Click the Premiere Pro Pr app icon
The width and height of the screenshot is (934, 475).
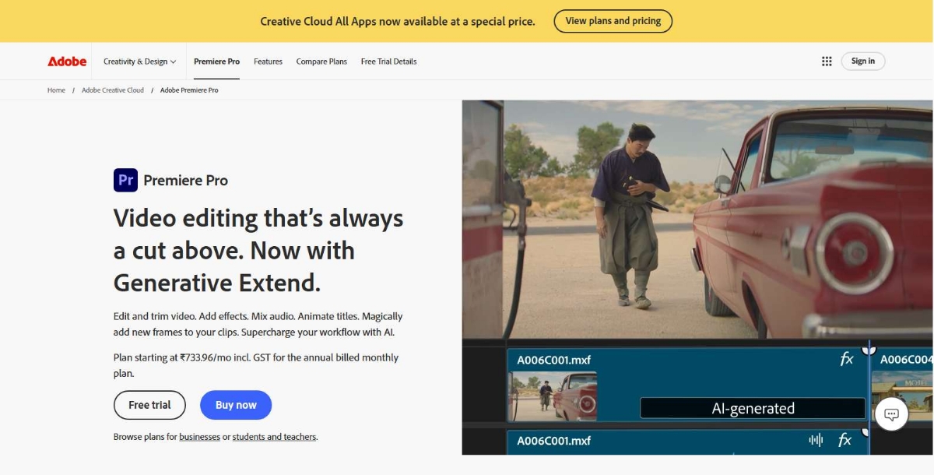coord(125,179)
